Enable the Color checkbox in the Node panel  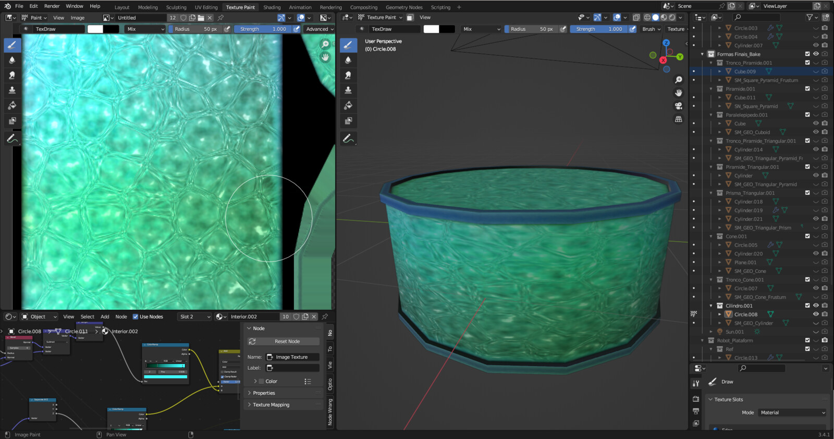click(x=261, y=381)
